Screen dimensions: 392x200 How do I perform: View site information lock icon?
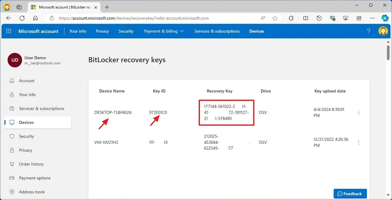(52, 18)
